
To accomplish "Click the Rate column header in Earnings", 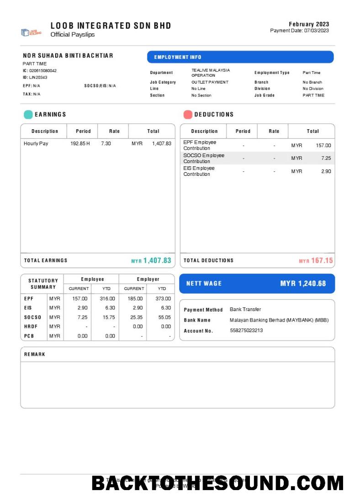I will coord(114,131).
